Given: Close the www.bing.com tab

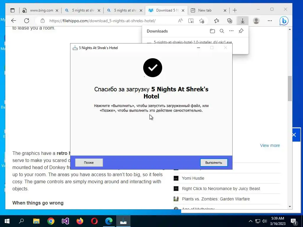Looking at the screenshot, I should (57, 10).
